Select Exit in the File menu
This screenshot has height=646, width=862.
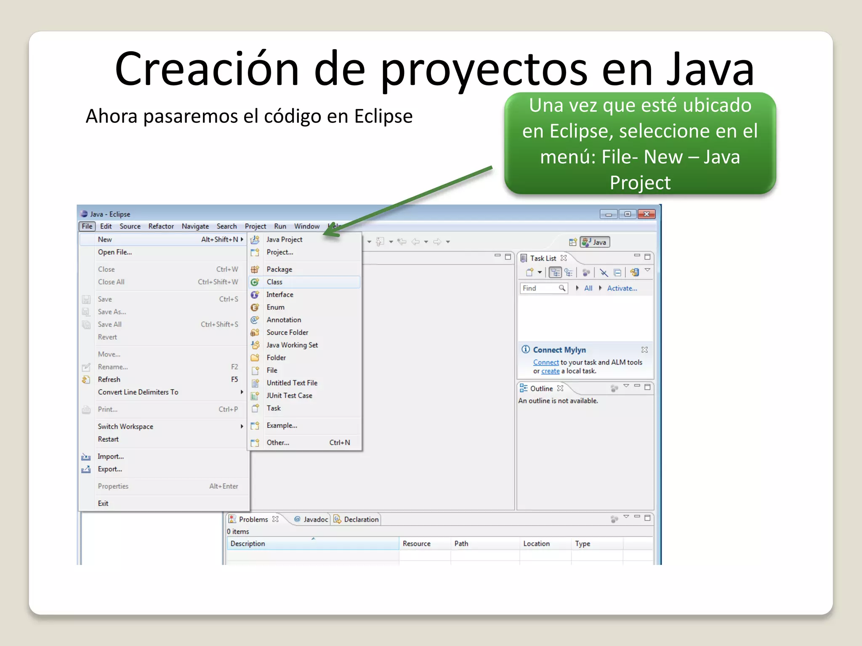click(x=164, y=503)
